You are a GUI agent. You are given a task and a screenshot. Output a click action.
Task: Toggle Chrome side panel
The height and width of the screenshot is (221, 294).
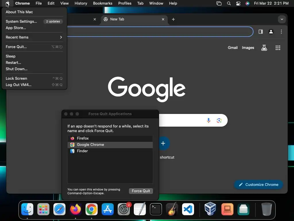pos(261,32)
